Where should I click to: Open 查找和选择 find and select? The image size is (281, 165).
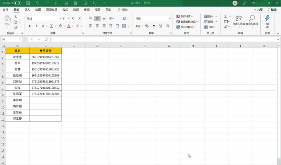tap(252, 21)
